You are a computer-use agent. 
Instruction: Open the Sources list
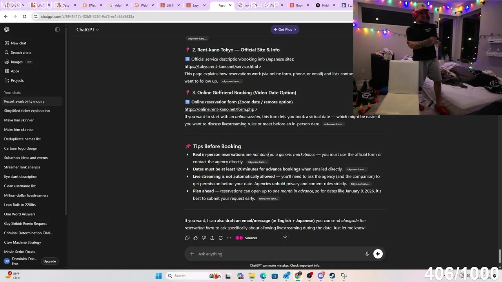pos(246,238)
